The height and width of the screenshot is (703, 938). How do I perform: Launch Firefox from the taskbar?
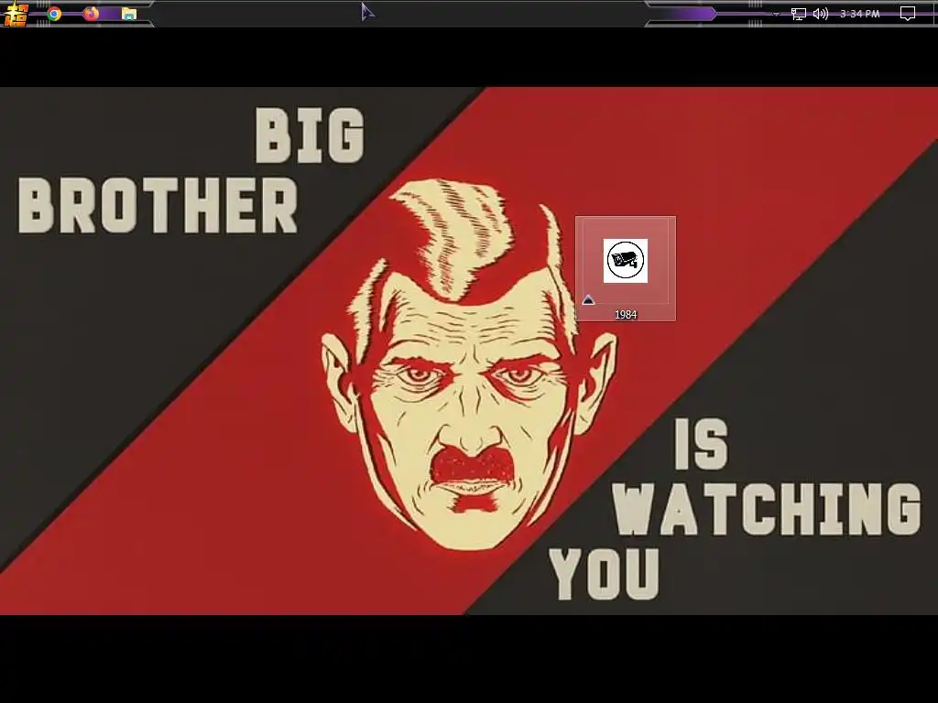tap(91, 14)
